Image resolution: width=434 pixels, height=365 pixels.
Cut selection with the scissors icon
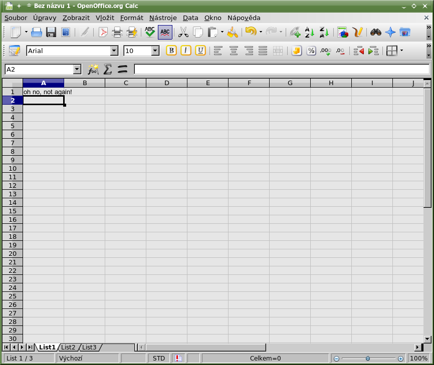(183, 33)
